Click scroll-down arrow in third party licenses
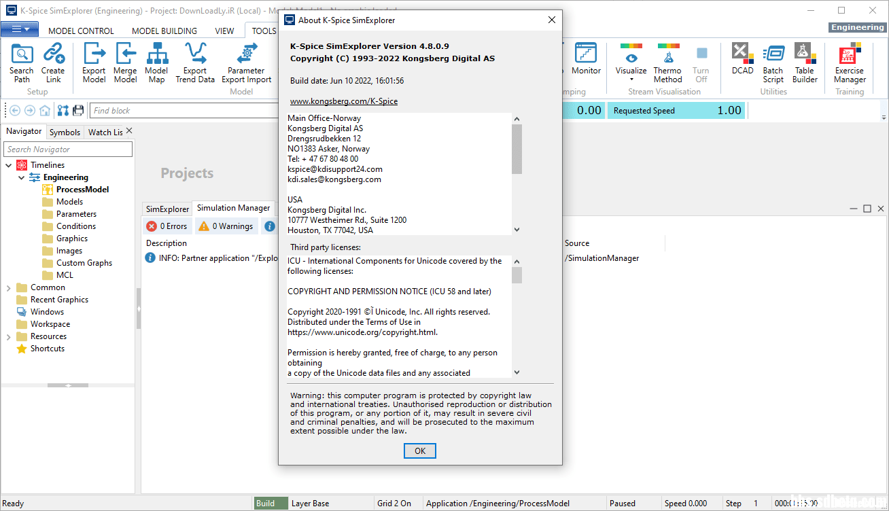889x511 pixels. tap(517, 372)
